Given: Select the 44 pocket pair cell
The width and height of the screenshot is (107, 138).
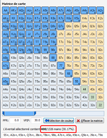Looking at the screenshot, I should point(85,89).
